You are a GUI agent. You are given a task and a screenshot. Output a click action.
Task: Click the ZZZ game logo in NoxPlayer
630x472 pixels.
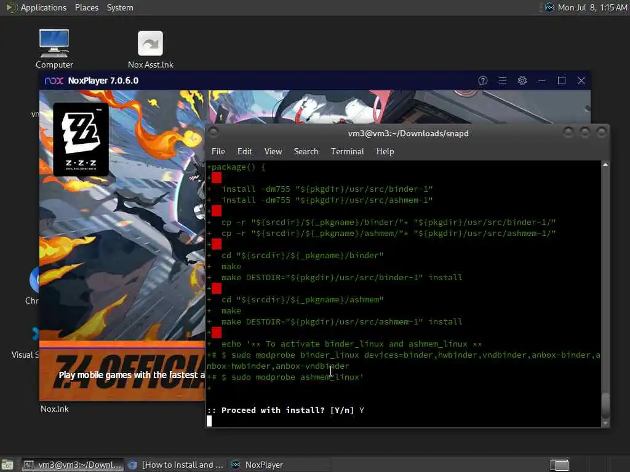pos(81,140)
